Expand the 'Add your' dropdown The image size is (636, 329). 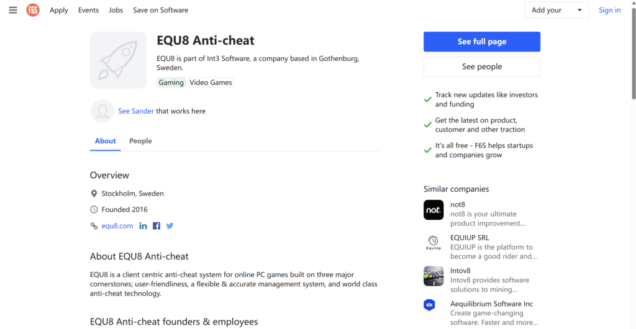click(556, 10)
